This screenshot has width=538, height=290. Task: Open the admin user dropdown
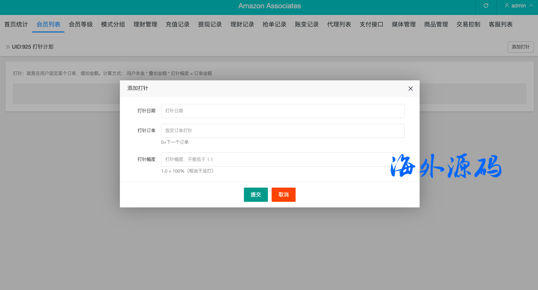coord(519,6)
